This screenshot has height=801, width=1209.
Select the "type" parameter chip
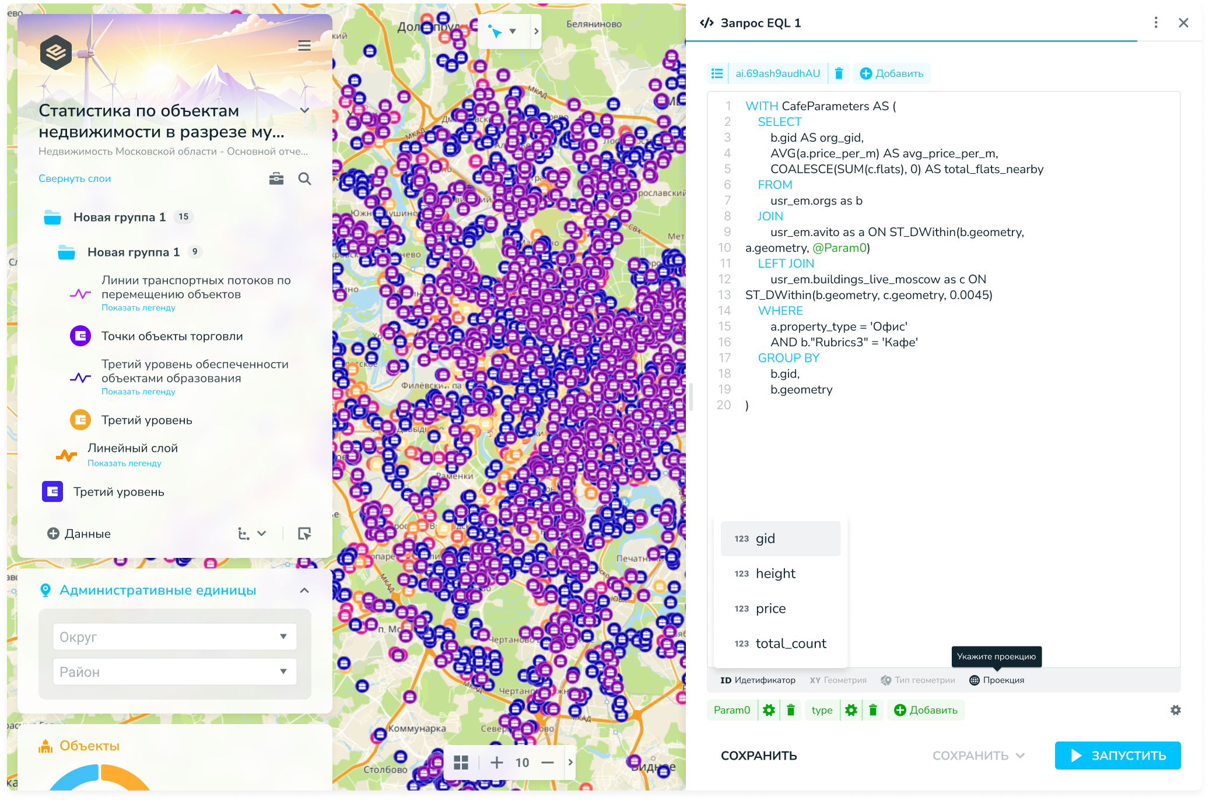pyautogui.click(x=822, y=710)
